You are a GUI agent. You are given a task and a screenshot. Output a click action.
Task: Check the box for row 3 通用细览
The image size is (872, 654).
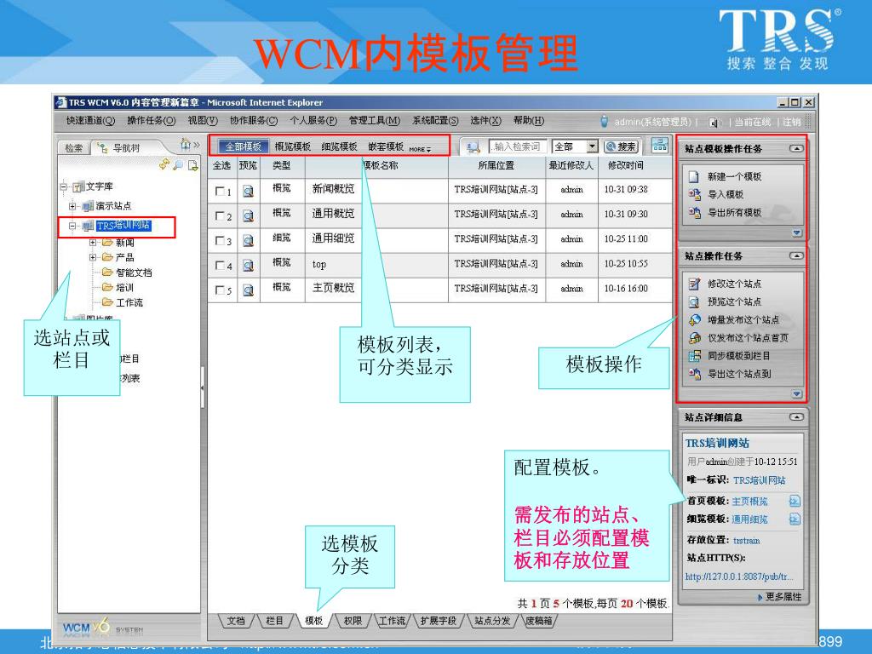[x=220, y=241]
